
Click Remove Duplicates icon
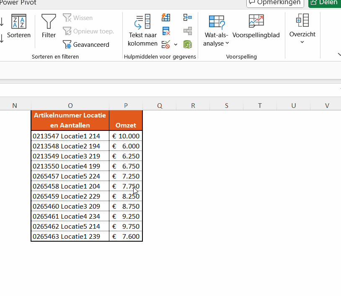click(x=166, y=31)
